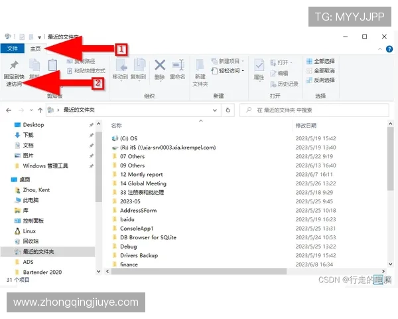Screen dimensions: 398x319
Task: Open Properties (属性) from the ribbon
Action: pyautogui.click(x=259, y=66)
